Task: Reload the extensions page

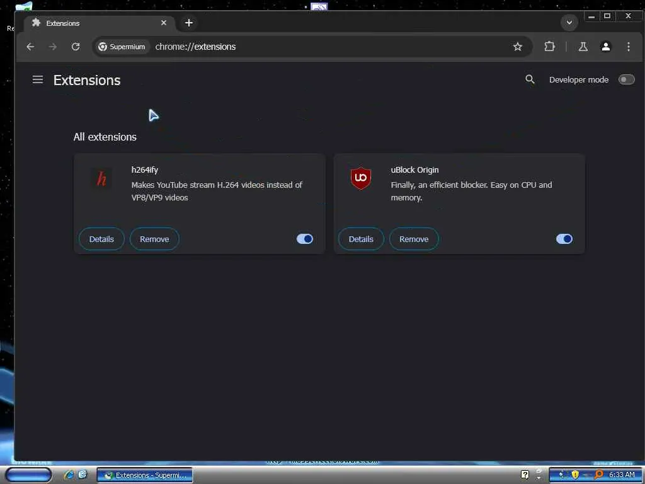Action: tap(76, 47)
